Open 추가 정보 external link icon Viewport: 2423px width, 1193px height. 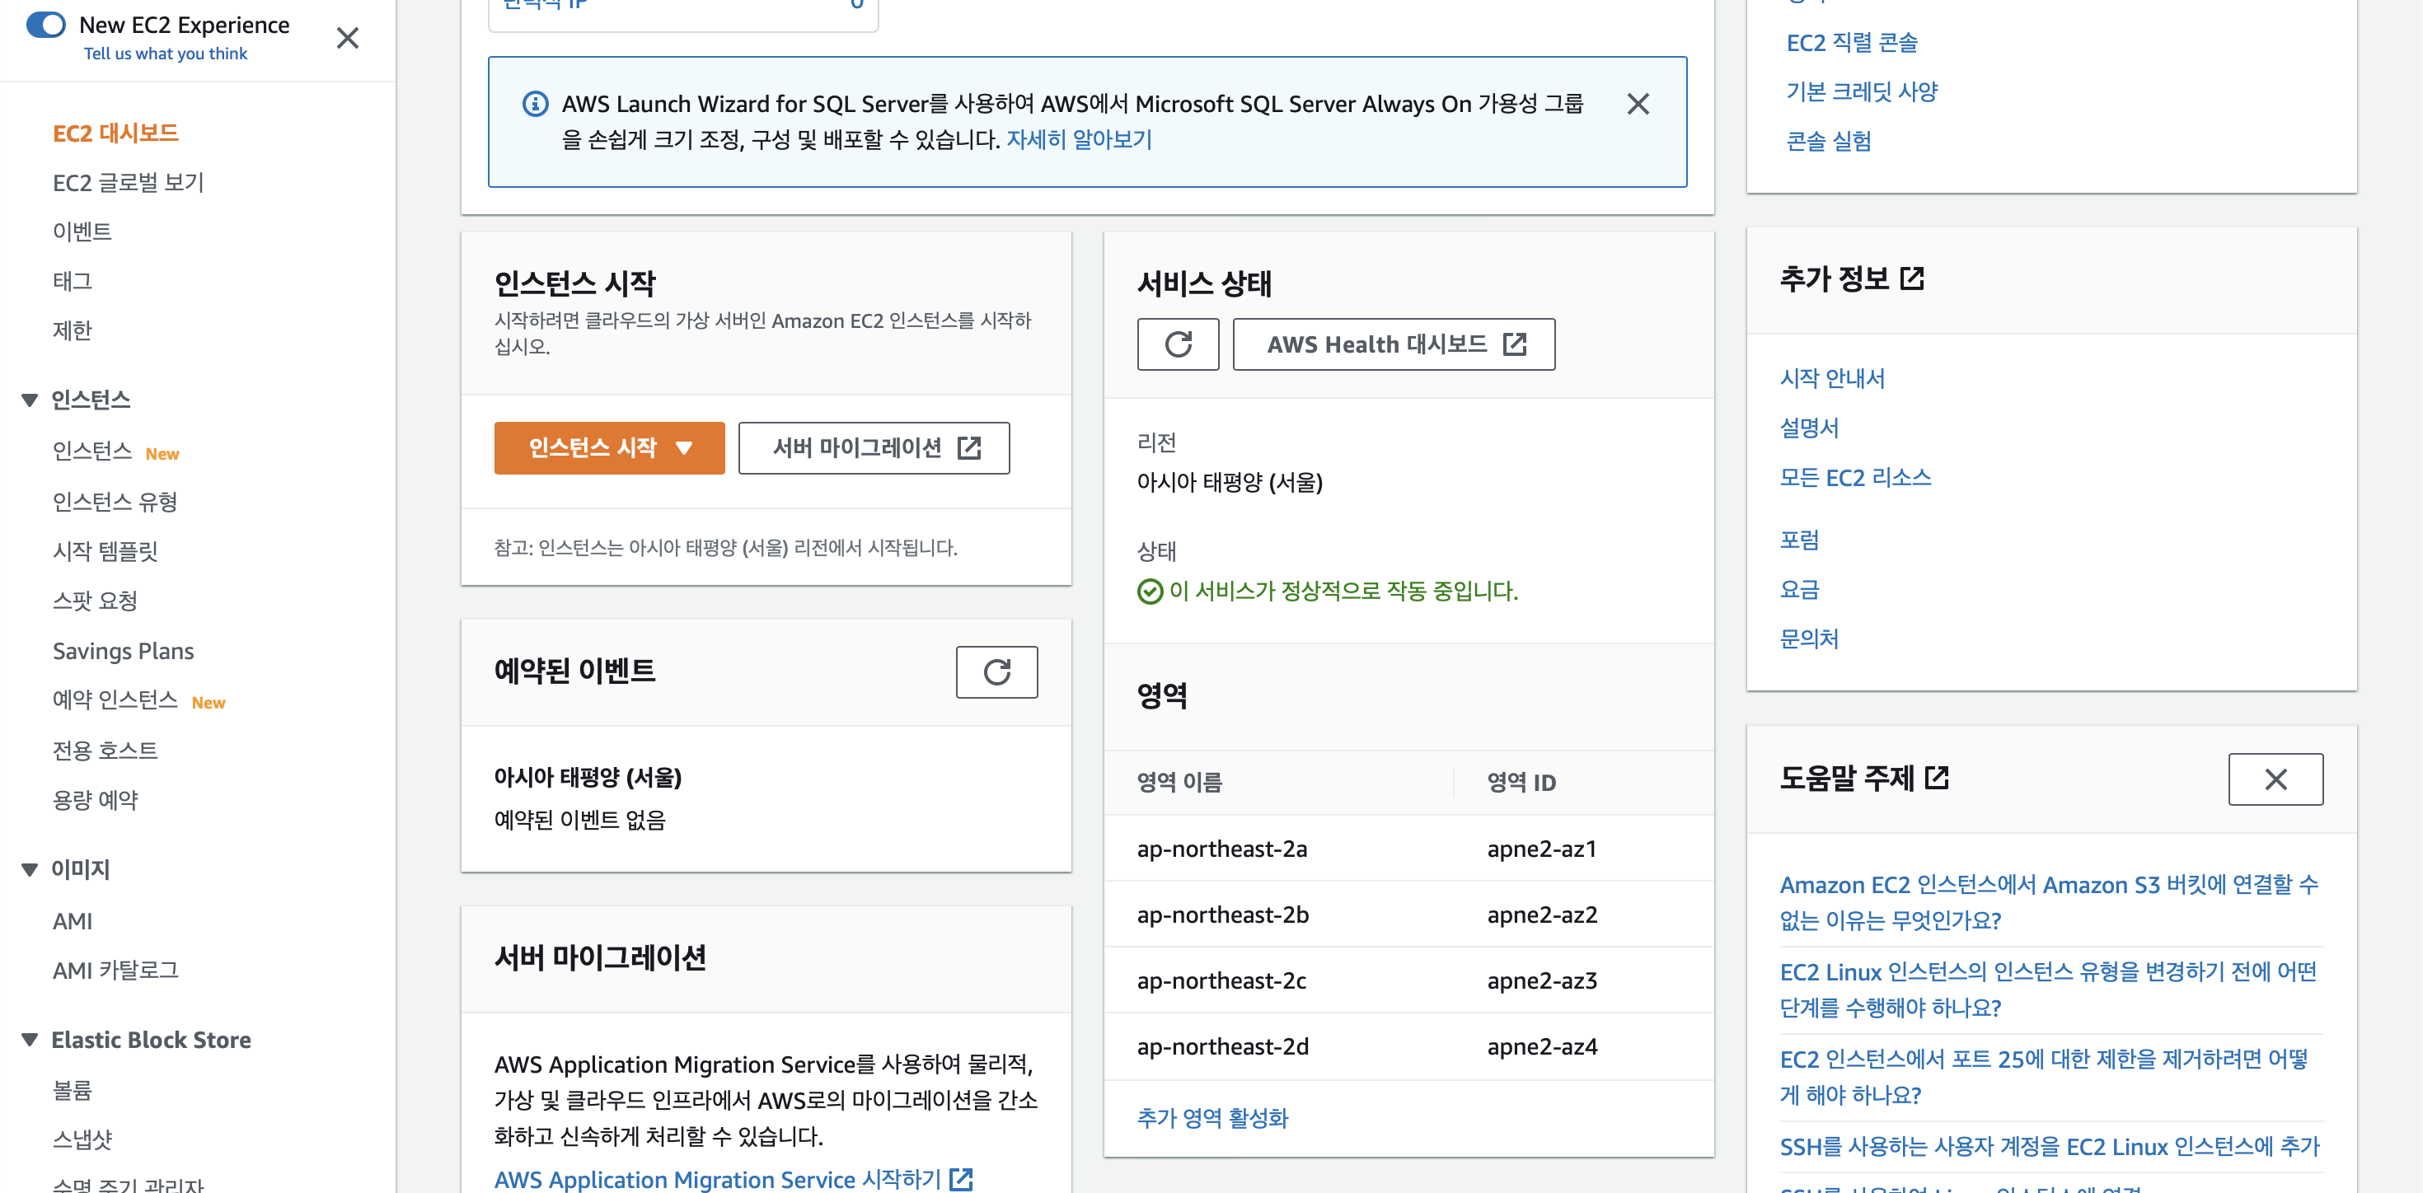point(1912,278)
